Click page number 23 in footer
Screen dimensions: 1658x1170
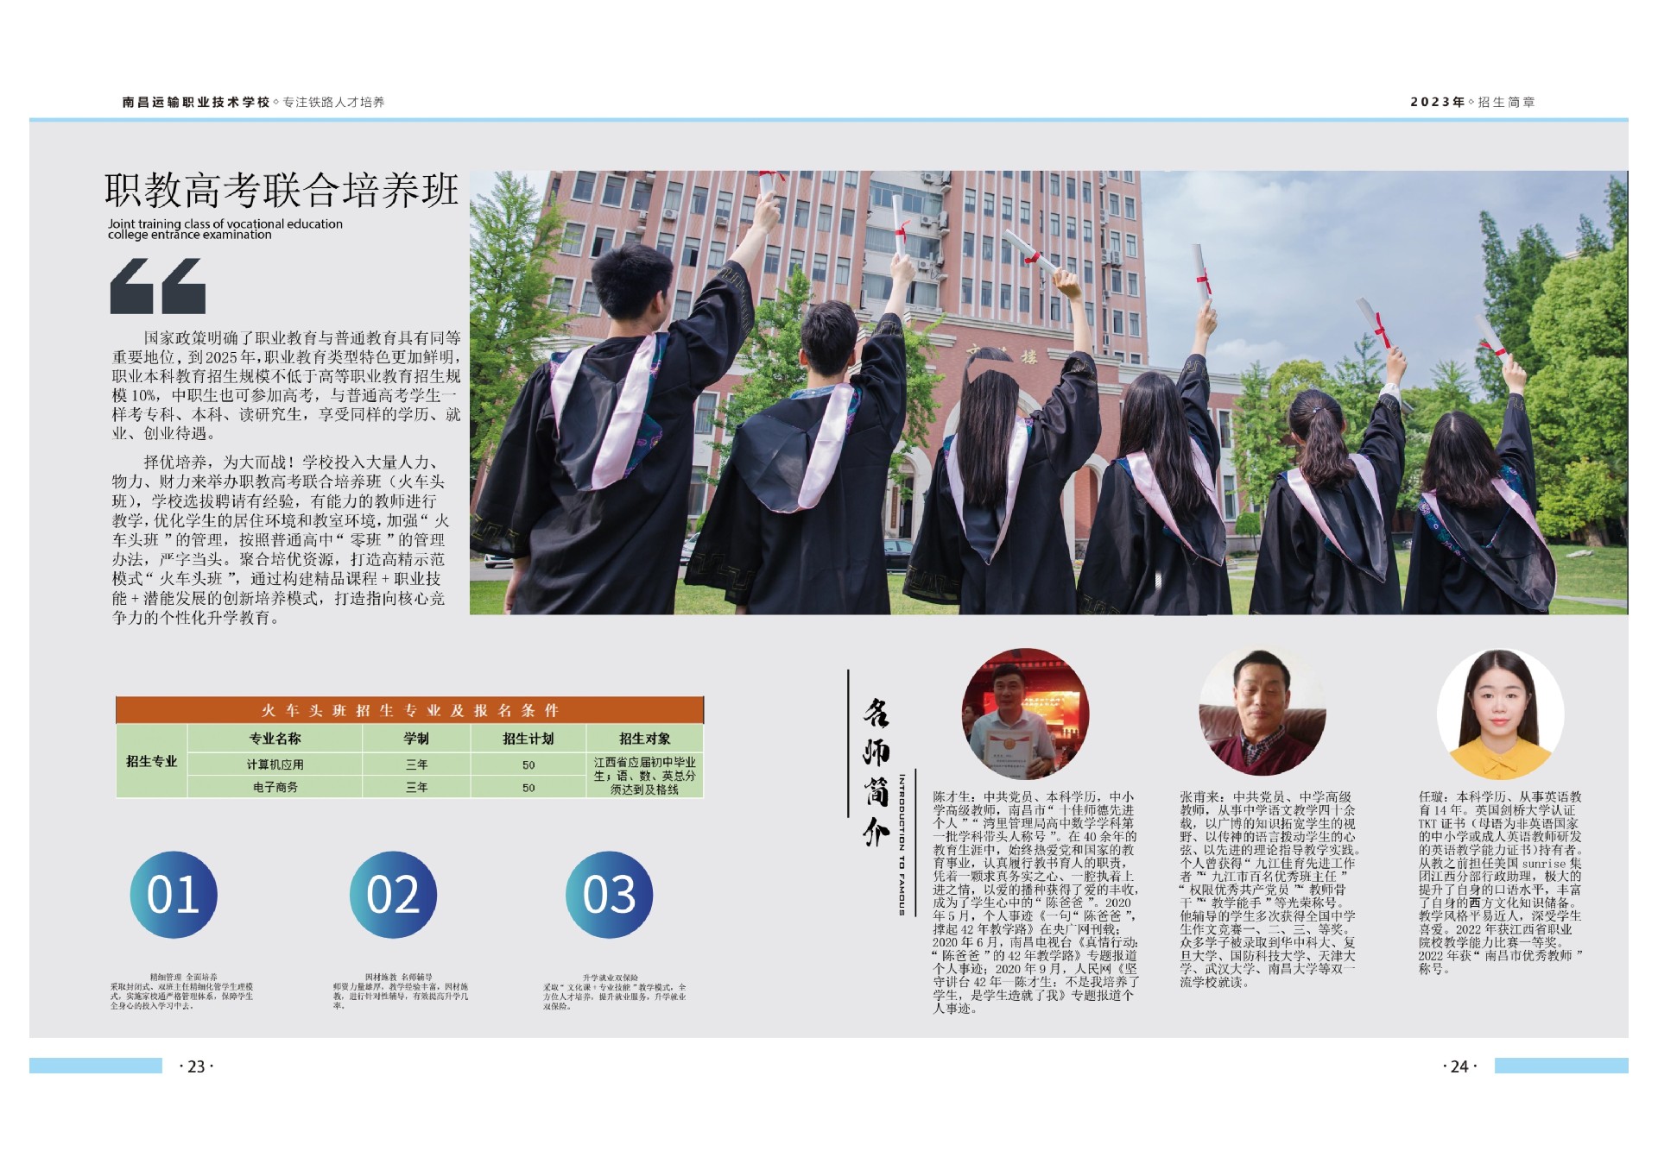[196, 1066]
